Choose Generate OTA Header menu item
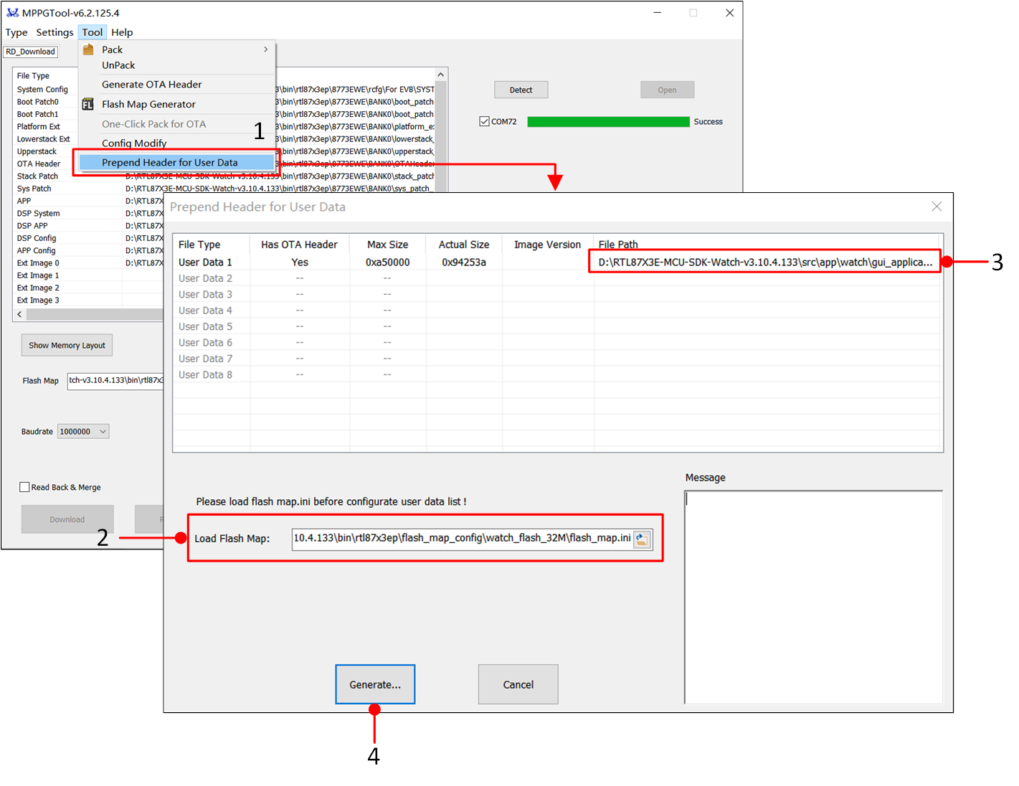The height and width of the screenshot is (786, 1019). (151, 85)
